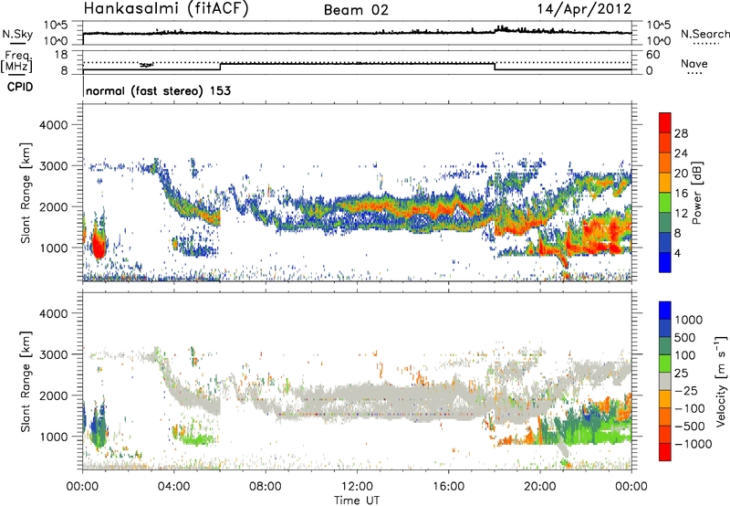Click the 'Velocity [m s-1]' colorbar label
This screenshot has height=506, width=730.
(721, 381)
